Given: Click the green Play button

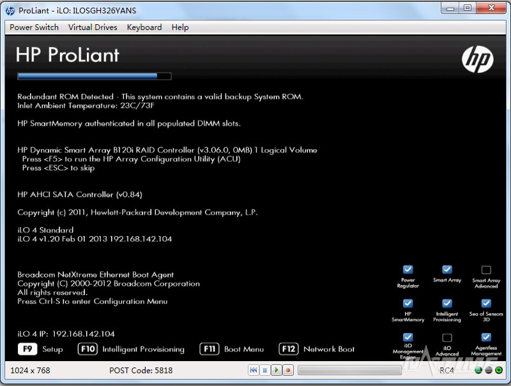Looking at the screenshot, I should pos(277,370).
